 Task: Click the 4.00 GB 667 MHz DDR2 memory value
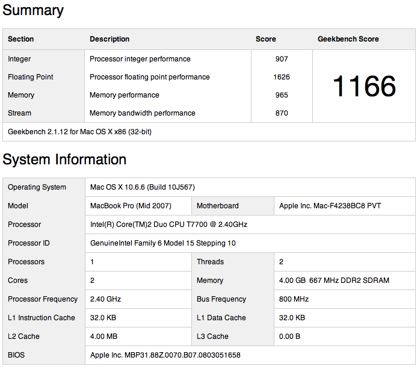click(x=334, y=281)
